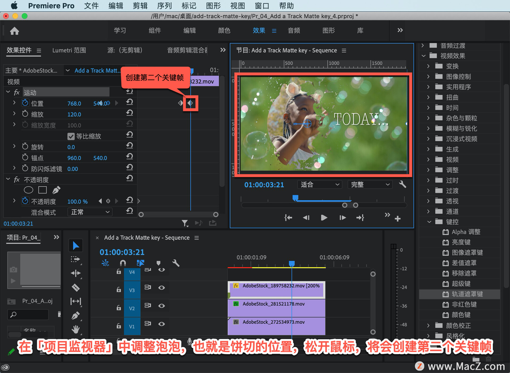Image resolution: width=510 pixels, height=373 pixels.
Task: Open Program Monitor button editor plus
Action: point(398,218)
